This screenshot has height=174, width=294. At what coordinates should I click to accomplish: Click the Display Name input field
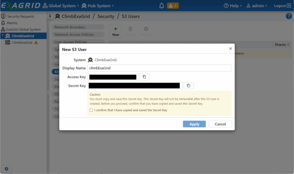159,68
